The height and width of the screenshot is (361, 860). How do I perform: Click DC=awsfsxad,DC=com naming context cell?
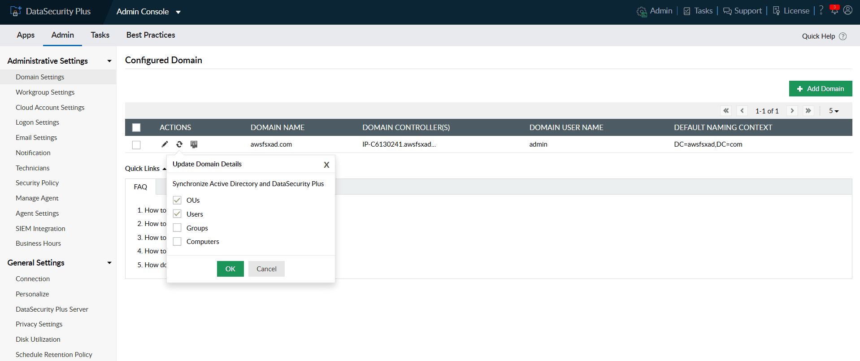tap(708, 144)
